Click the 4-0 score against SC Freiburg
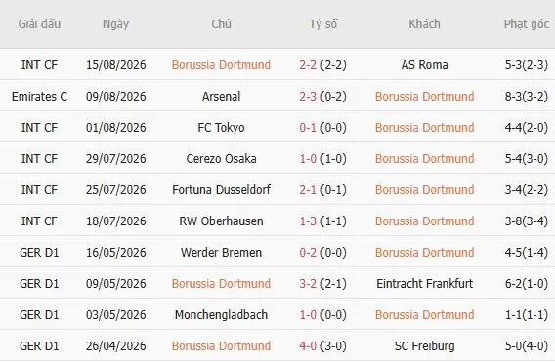Screen dimensions: 555x362 (x=308, y=345)
